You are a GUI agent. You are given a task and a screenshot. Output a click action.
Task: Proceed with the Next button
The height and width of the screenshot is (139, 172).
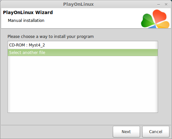[126, 131]
